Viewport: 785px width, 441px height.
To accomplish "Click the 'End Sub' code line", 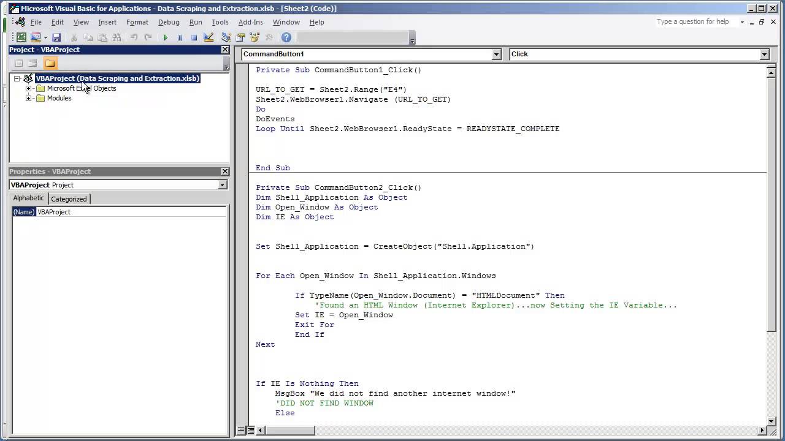I will tap(273, 168).
